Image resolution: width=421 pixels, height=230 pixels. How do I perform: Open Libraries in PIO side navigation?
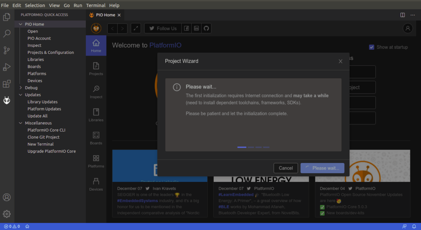(96, 115)
